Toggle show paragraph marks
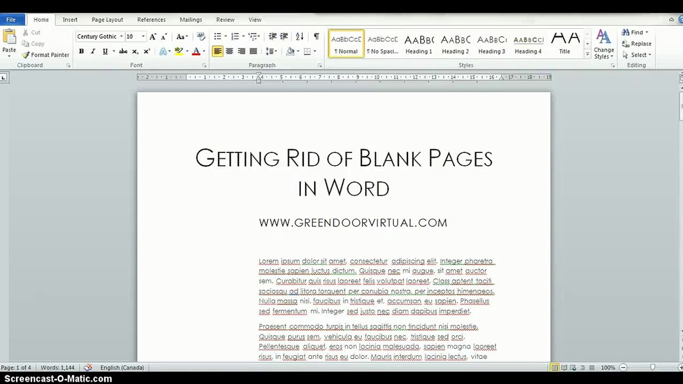Image resolution: width=683 pixels, height=384 pixels. 316,36
